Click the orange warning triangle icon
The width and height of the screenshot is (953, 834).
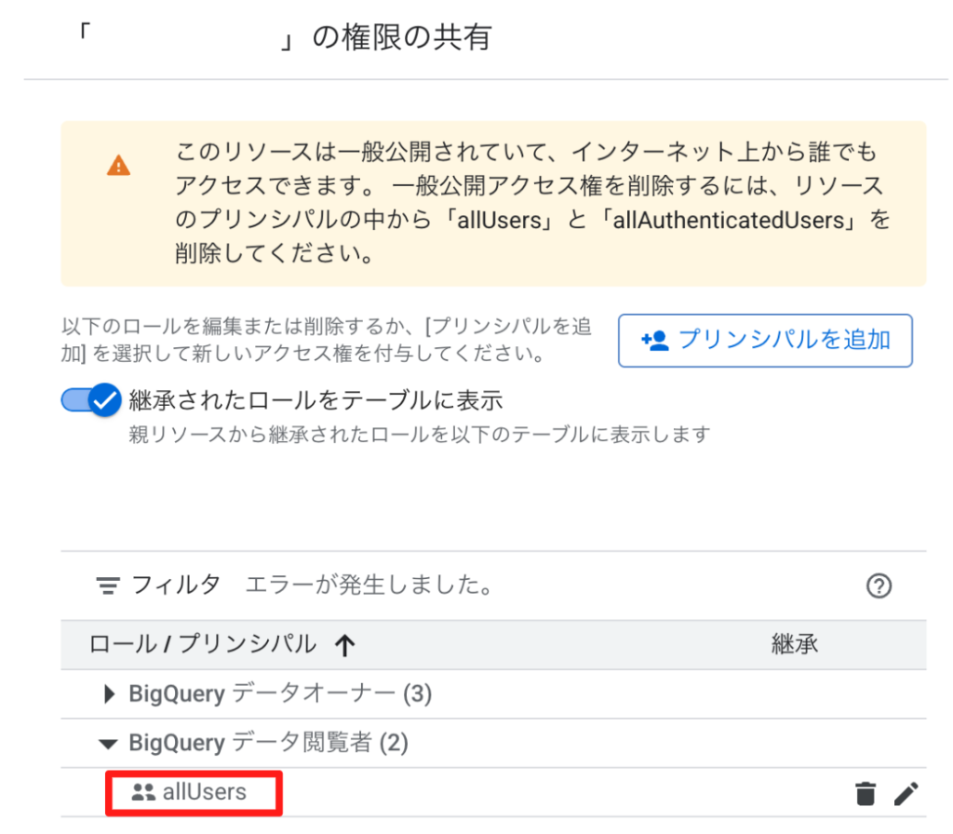[118, 166]
